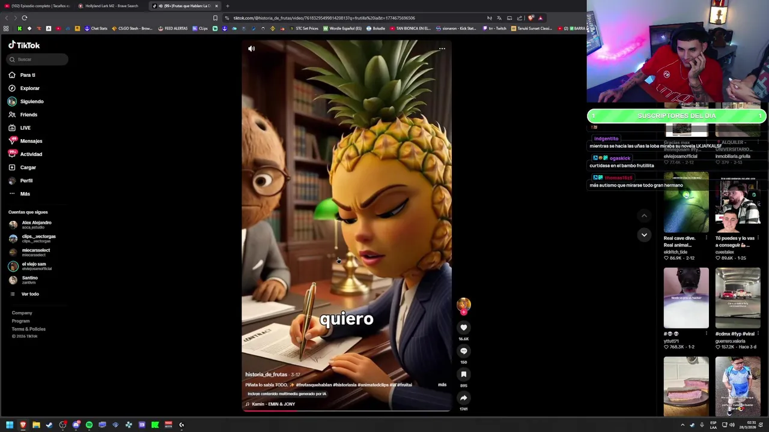The image size is (769, 432).
Task: Expand Terms & Policies footer section
Action: [28, 329]
